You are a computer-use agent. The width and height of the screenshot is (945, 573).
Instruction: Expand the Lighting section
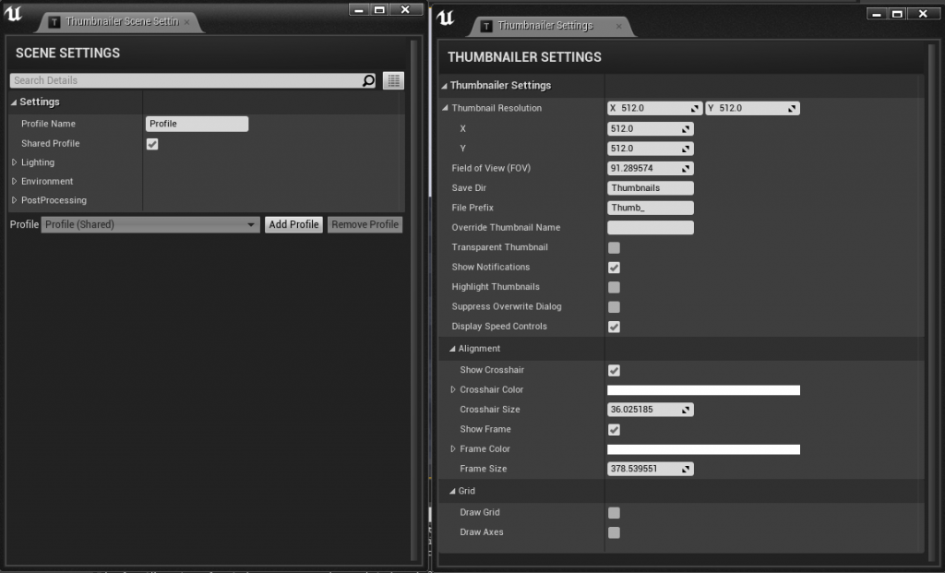click(x=14, y=162)
